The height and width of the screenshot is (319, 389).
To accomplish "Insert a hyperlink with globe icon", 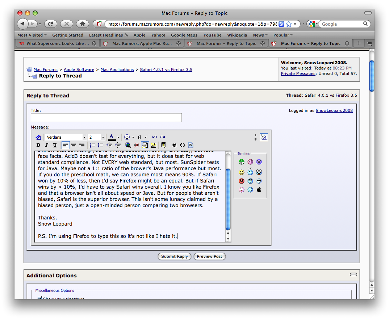I will click(128, 145).
